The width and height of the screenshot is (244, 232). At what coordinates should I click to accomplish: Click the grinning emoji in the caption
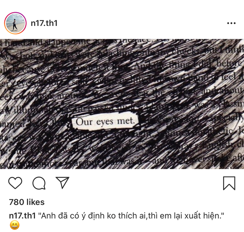click(15, 225)
